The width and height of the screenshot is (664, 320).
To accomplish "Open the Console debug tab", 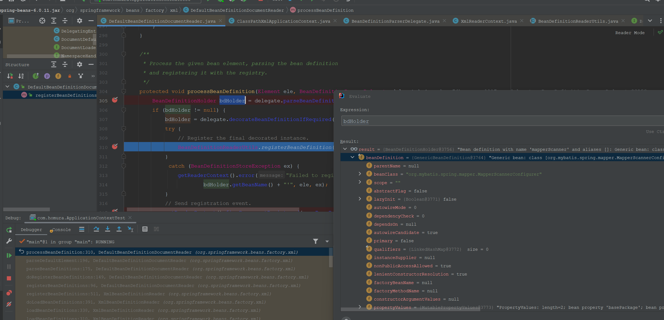I will [x=61, y=229].
